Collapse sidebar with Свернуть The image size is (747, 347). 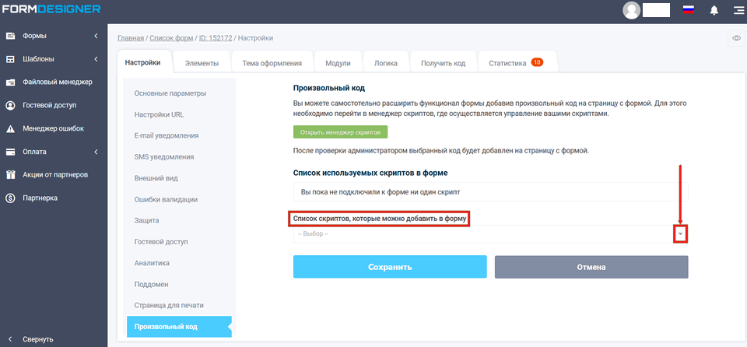pos(30,339)
